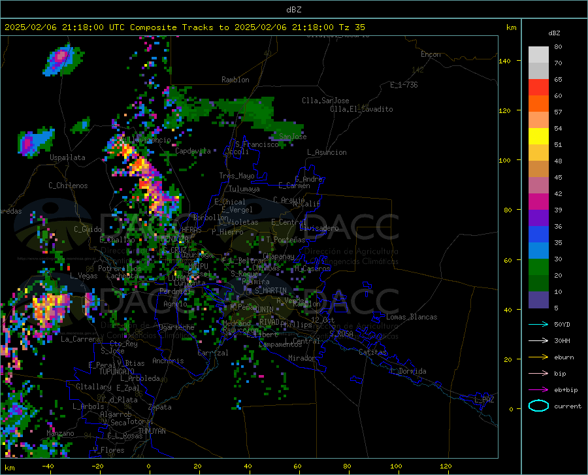Click the 'eburn' legend label
Viewport: 588px width, 475px height.
pyautogui.click(x=564, y=357)
